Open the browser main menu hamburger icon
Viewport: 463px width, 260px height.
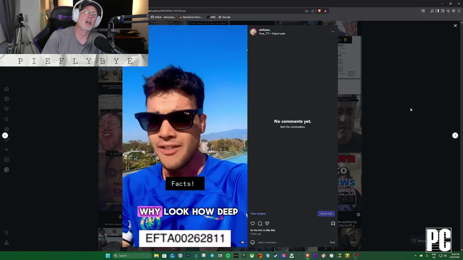click(x=459, y=11)
